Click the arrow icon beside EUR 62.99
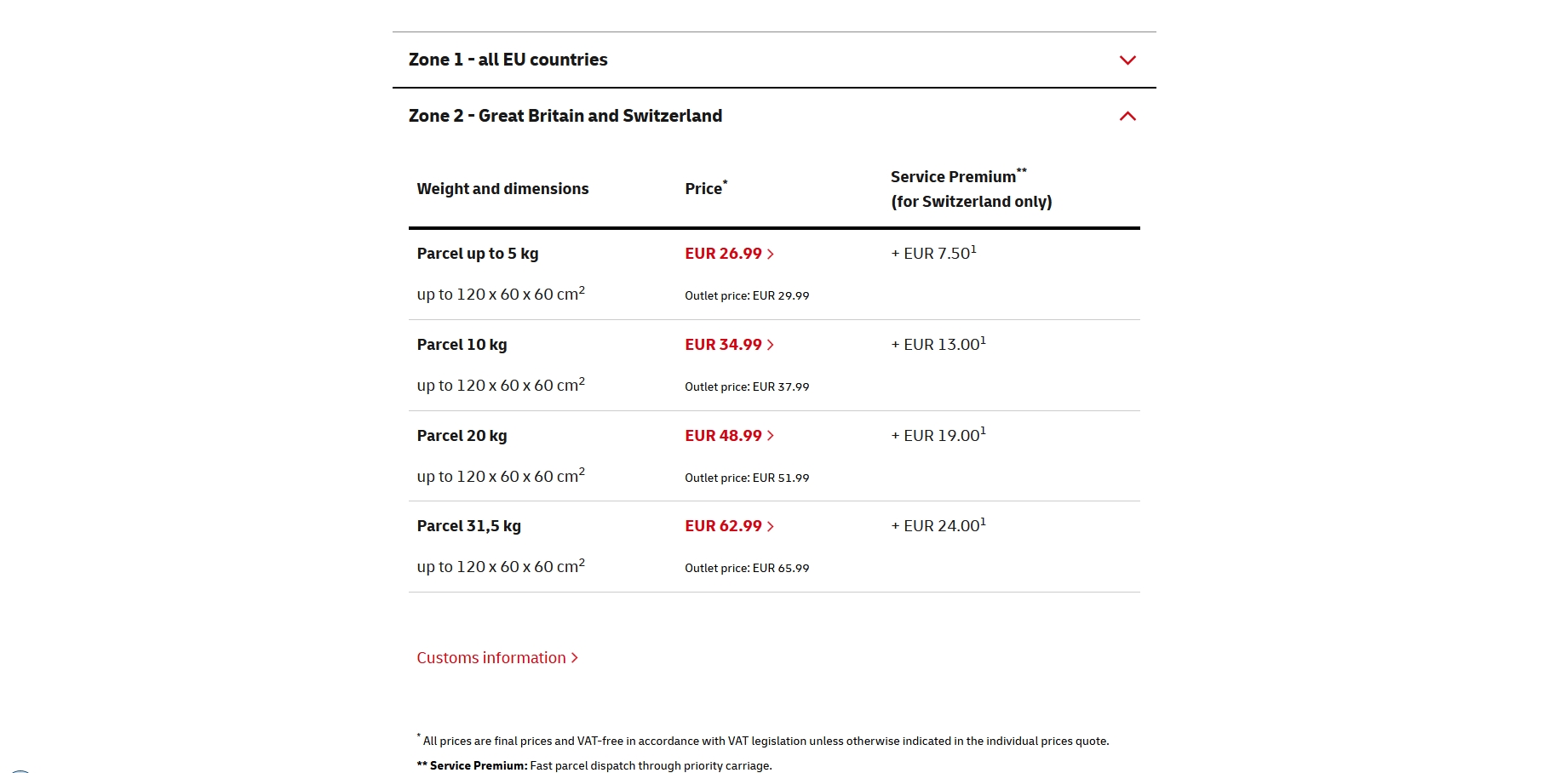Screen dimensions: 1549x773 coord(771,526)
